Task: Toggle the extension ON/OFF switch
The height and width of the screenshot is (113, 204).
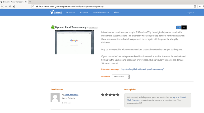Action: [181, 27]
